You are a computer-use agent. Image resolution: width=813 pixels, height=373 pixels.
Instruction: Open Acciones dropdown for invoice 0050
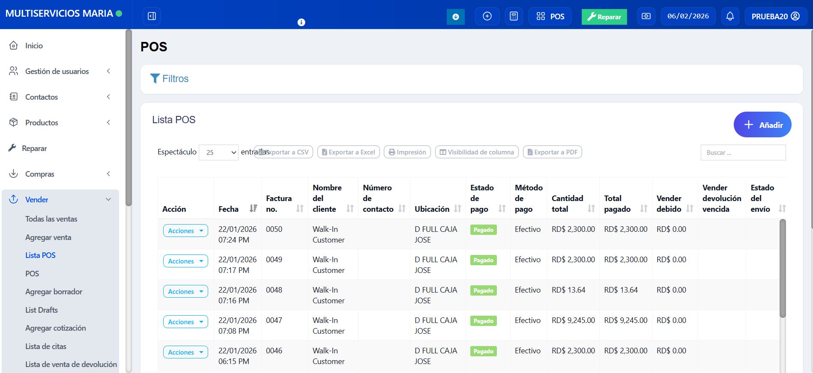(x=185, y=231)
